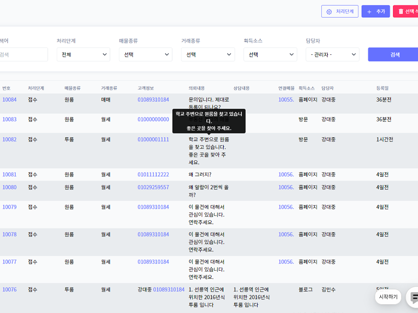Click the 처리단계 column header
Image resolution: width=418 pixels, height=313 pixels.
tap(36, 88)
